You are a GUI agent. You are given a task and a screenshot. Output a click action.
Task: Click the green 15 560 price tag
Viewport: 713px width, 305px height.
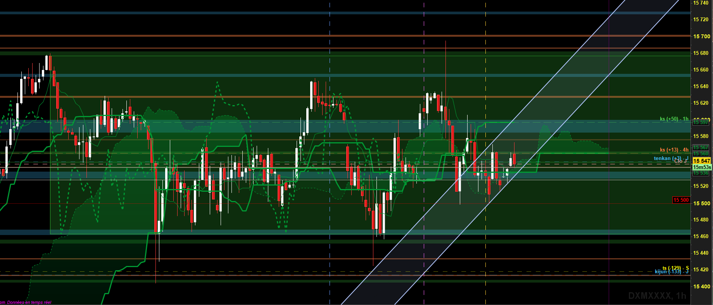701,153
